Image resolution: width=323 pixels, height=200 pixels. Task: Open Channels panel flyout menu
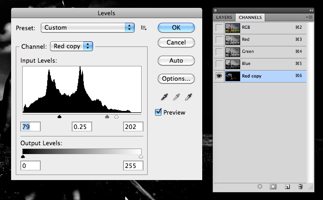click(x=309, y=18)
